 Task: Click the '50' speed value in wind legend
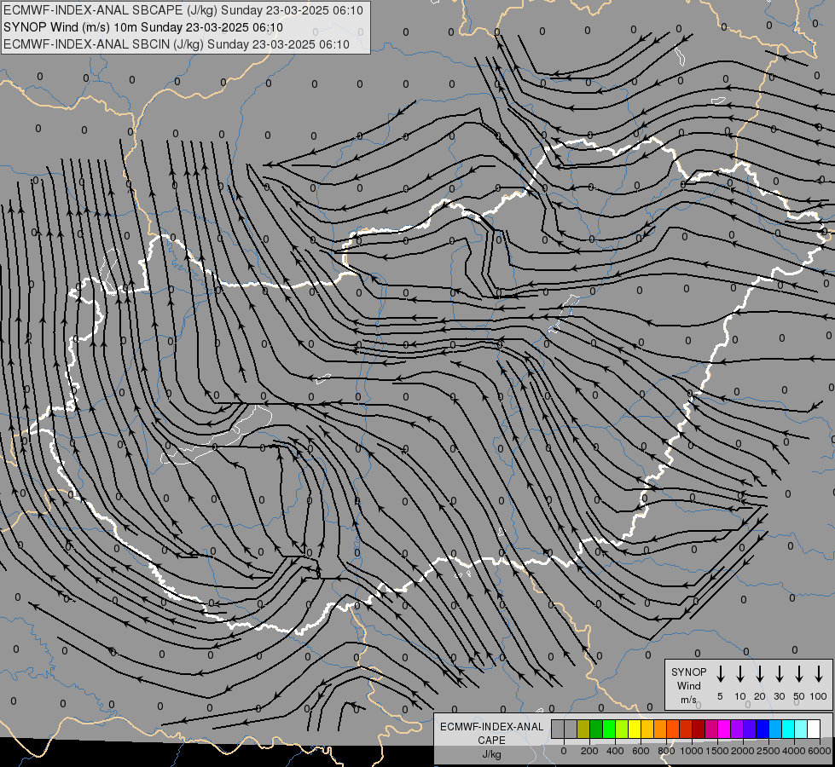(x=799, y=696)
